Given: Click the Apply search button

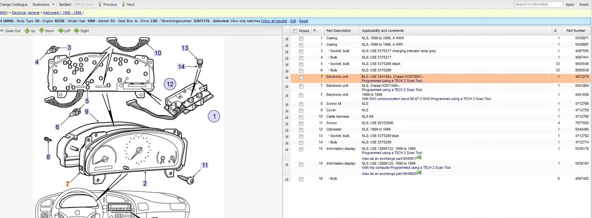Looking at the screenshot, I should pyautogui.click(x=570, y=4).
